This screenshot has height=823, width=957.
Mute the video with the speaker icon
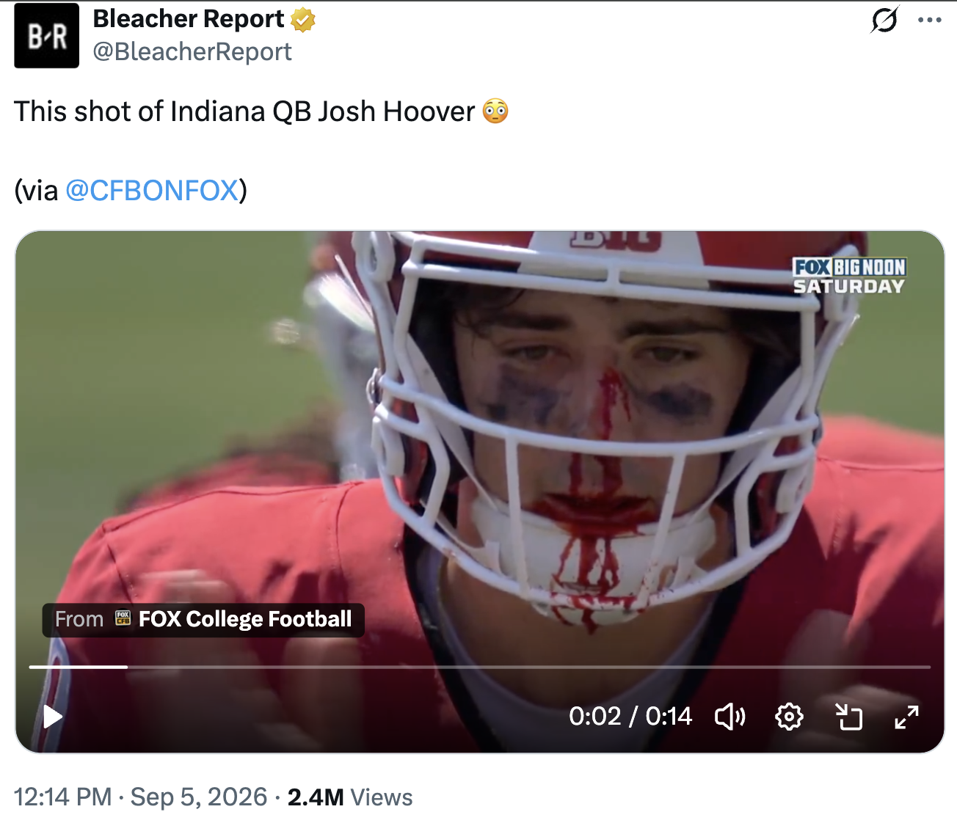(x=729, y=716)
